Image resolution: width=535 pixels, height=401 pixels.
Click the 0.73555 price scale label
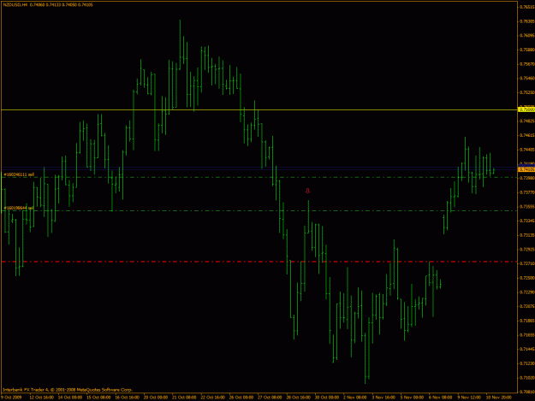[527, 206]
